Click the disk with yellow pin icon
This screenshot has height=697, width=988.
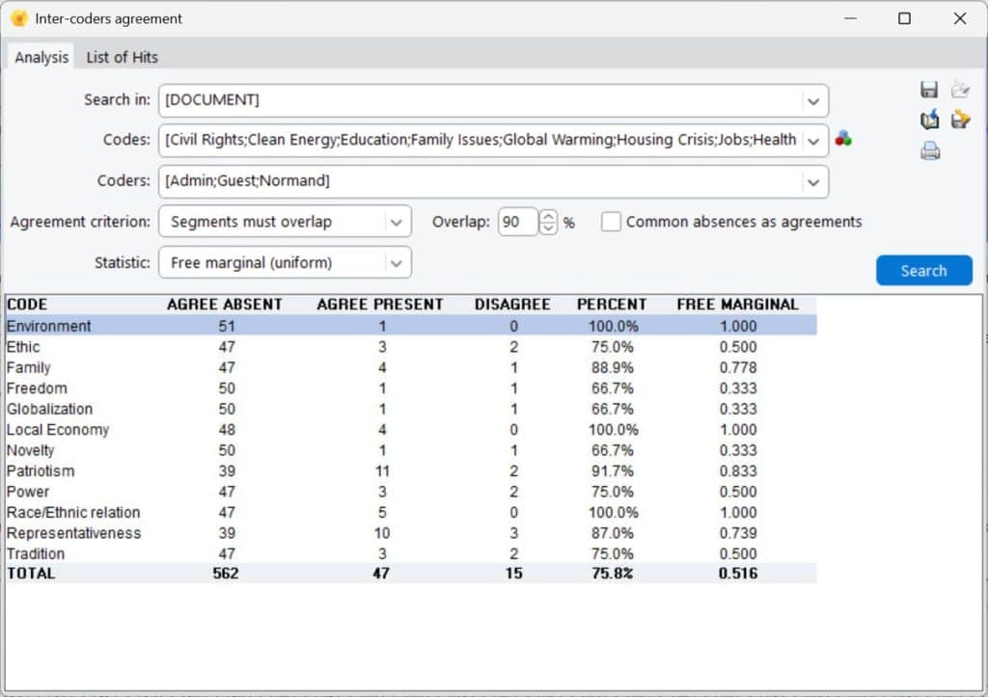click(x=960, y=119)
